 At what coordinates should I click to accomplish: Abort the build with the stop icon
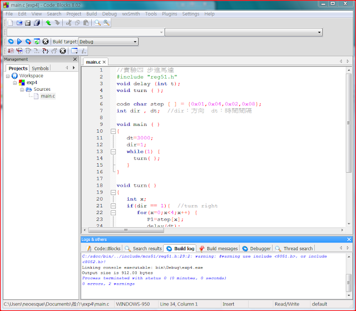(46, 41)
